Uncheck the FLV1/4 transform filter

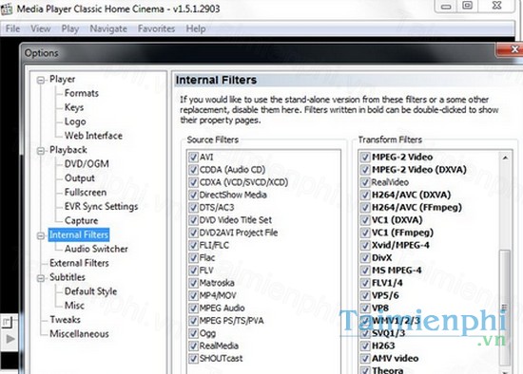click(365, 283)
